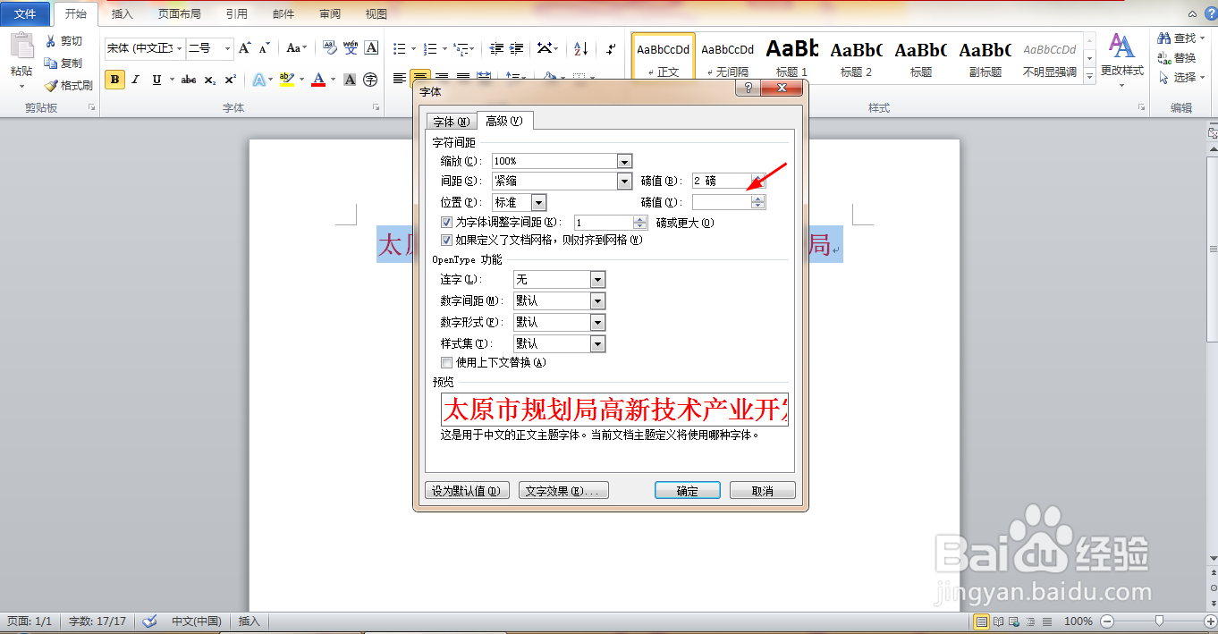The height and width of the screenshot is (634, 1218).
Task: Click the position points value field
Action: (x=722, y=202)
